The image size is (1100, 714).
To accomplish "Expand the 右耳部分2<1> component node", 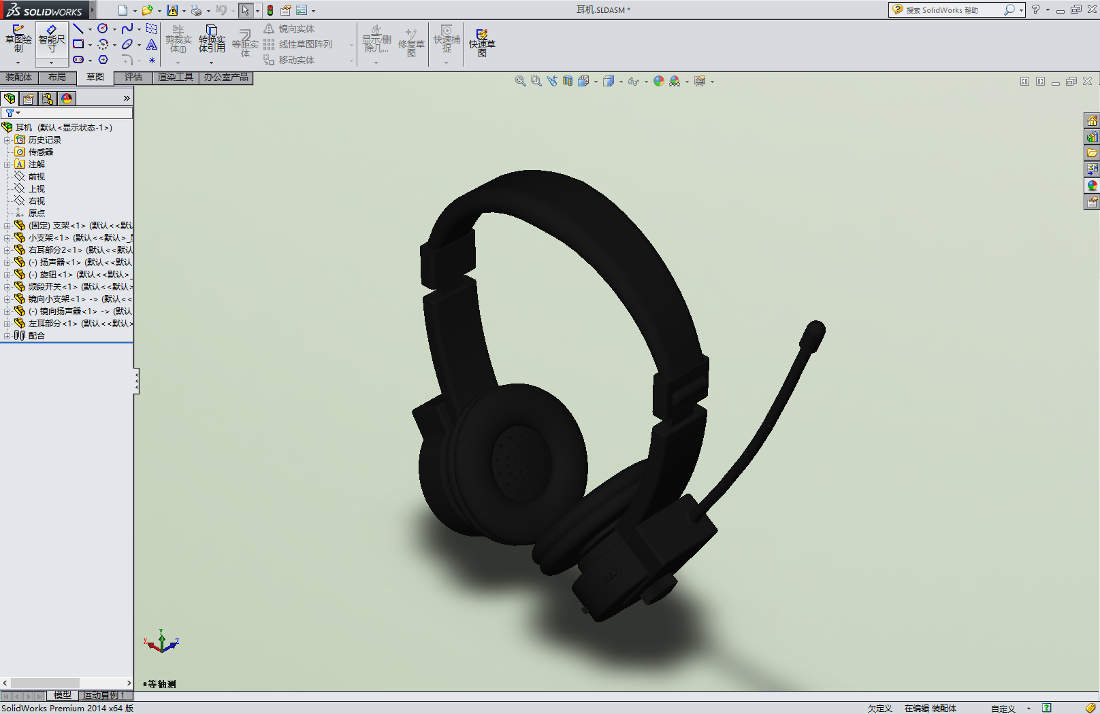I will click(x=7, y=250).
